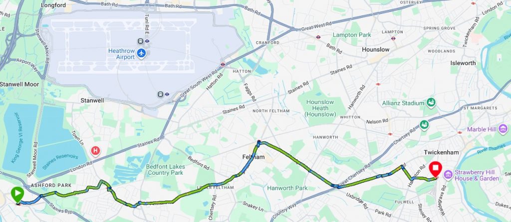Click the Hounslow West underground symbol near Bath Rd
This screenshot has height=222, width=511.
click(x=318, y=37)
